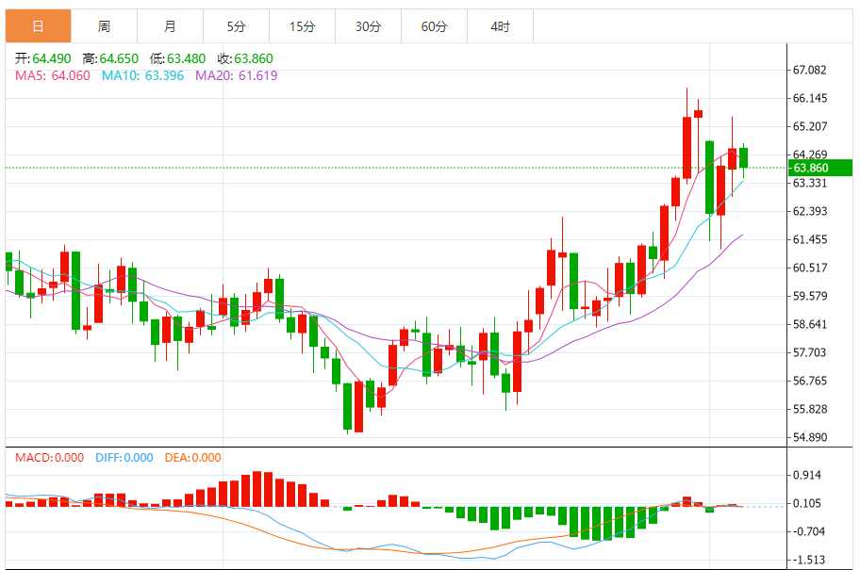Click the last green candlestick on the right
The image size is (860, 570).
coord(743,158)
